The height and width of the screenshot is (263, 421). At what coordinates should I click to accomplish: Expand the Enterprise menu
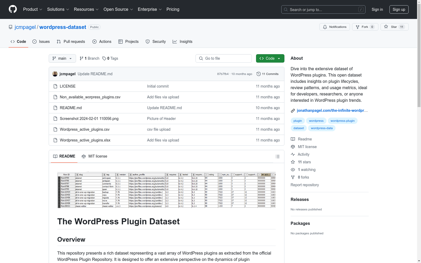coord(150,9)
